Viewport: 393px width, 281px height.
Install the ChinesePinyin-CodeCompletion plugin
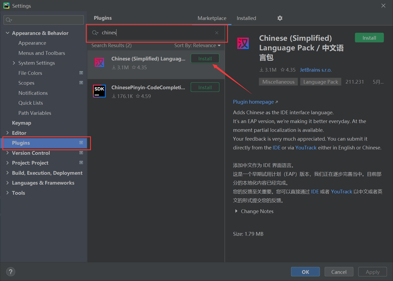tap(205, 87)
